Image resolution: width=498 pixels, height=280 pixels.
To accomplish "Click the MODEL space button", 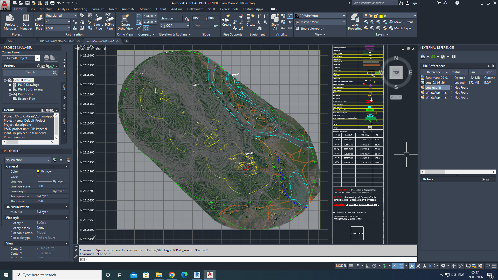I will point(341,266).
